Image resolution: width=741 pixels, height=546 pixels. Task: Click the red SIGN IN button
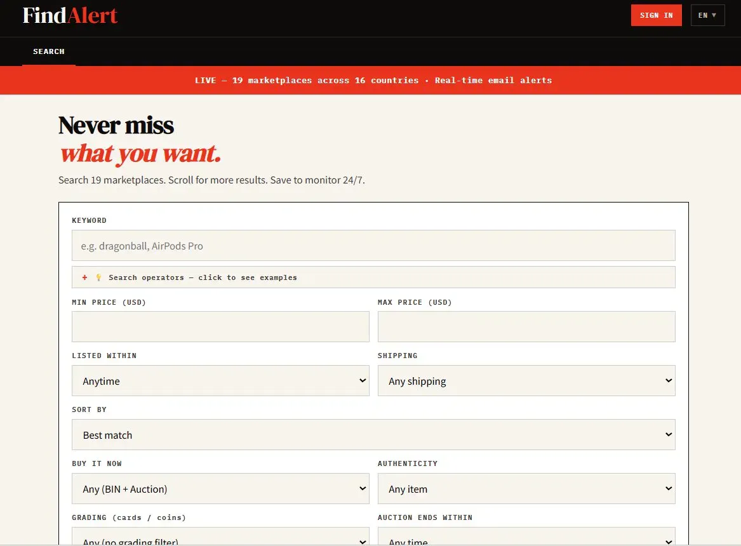click(656, 15)
